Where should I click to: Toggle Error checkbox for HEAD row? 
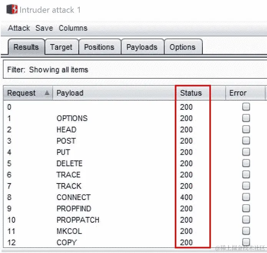[246, 129]
